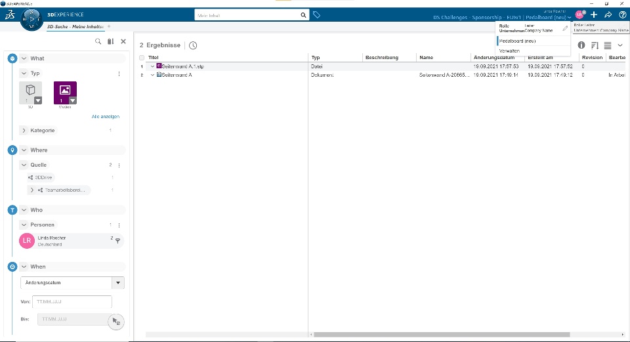Viewport: 630px width, 342px height.
Task: Click the Titel column header
Action: tap(153, 58)
